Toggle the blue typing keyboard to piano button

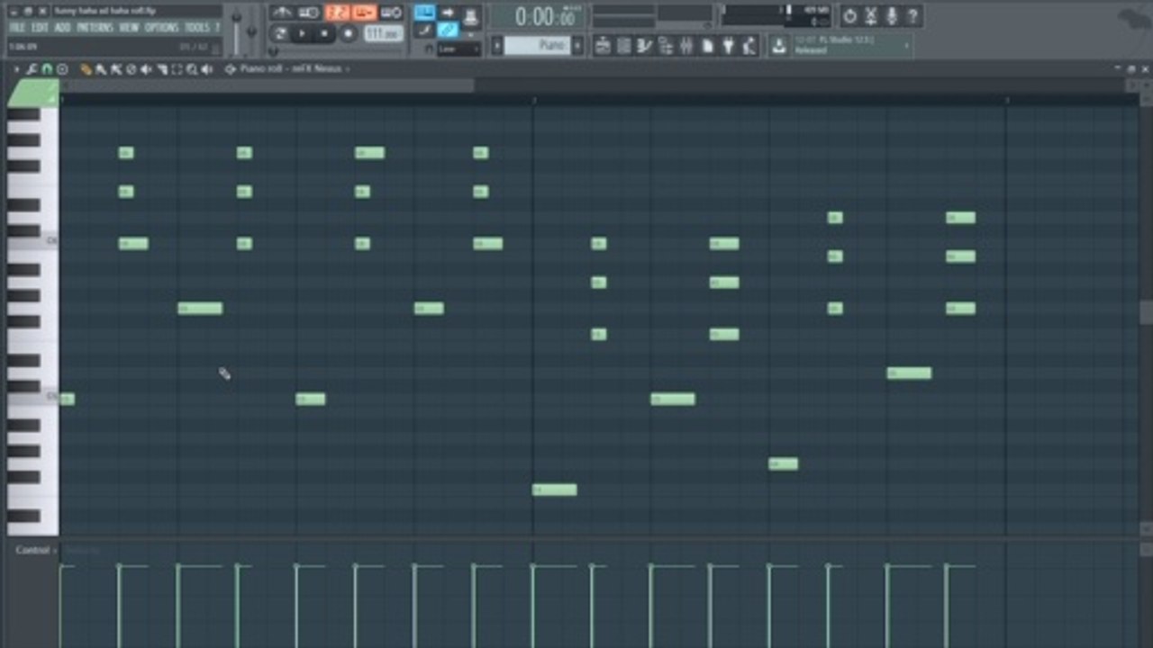click(424, 13)
